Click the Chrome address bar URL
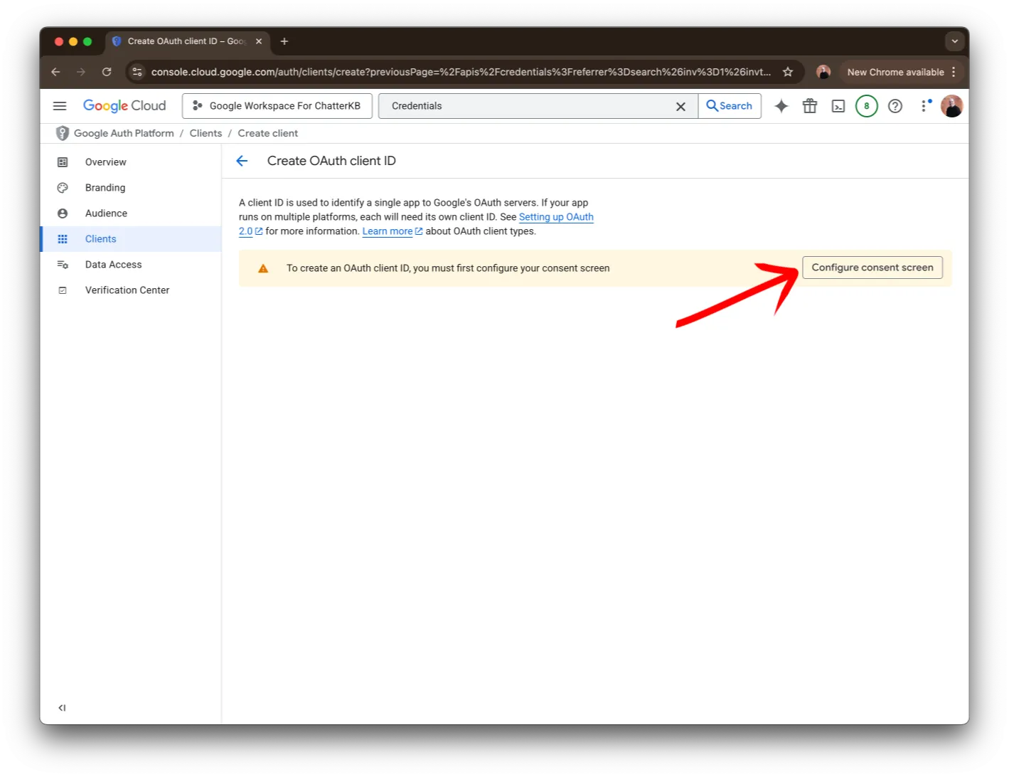Viewport: 1009px width, 777px height. click(461, 72)
